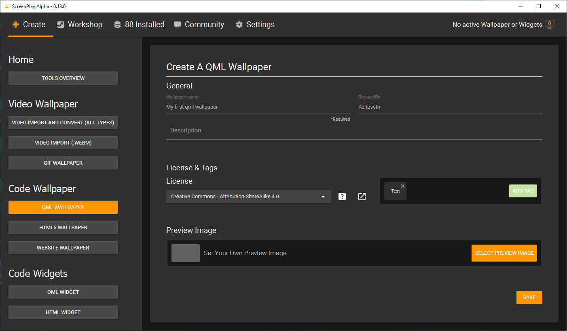
Task: Choose Video Import (.webm)
Action: click(63, 143)
